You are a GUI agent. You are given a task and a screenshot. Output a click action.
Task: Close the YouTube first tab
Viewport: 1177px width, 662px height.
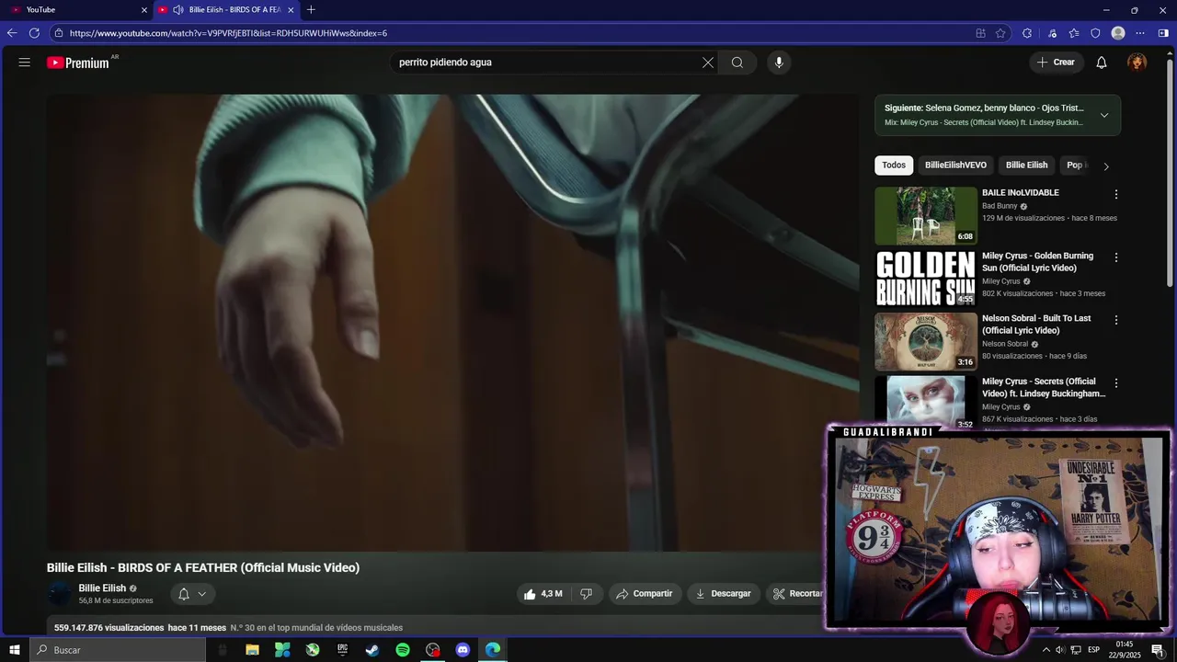(x=144, y=10)
